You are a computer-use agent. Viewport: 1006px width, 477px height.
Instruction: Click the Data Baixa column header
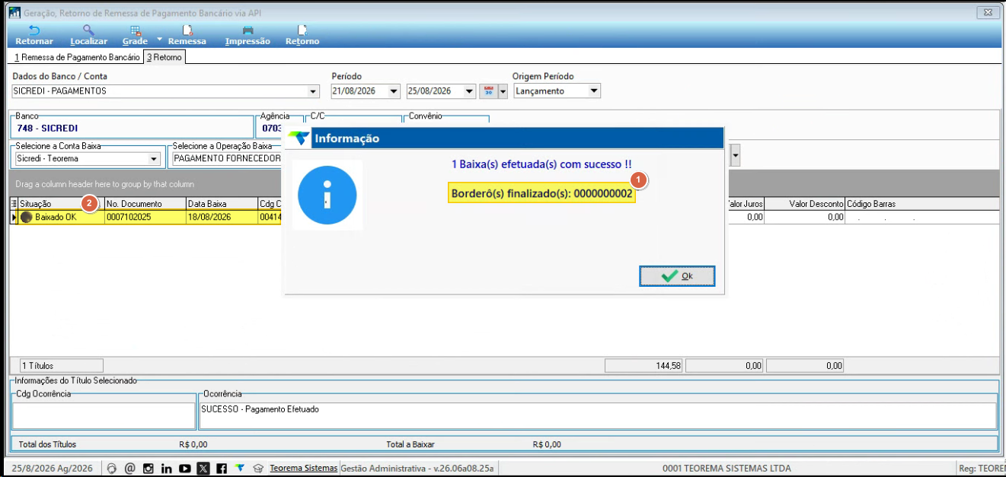coord(222,204)
